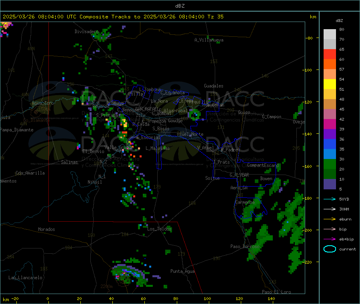Click the bip pink arrow legend icon
The width and height of the screenshot is (360, 304).
click(330, 229)
